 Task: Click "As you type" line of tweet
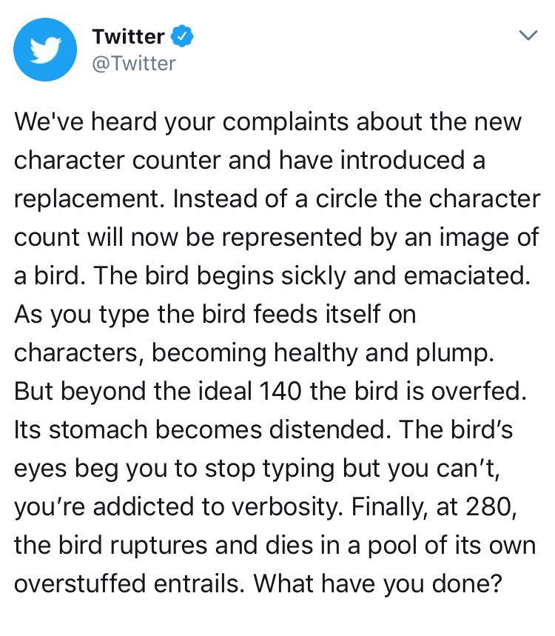pos(67,315)
